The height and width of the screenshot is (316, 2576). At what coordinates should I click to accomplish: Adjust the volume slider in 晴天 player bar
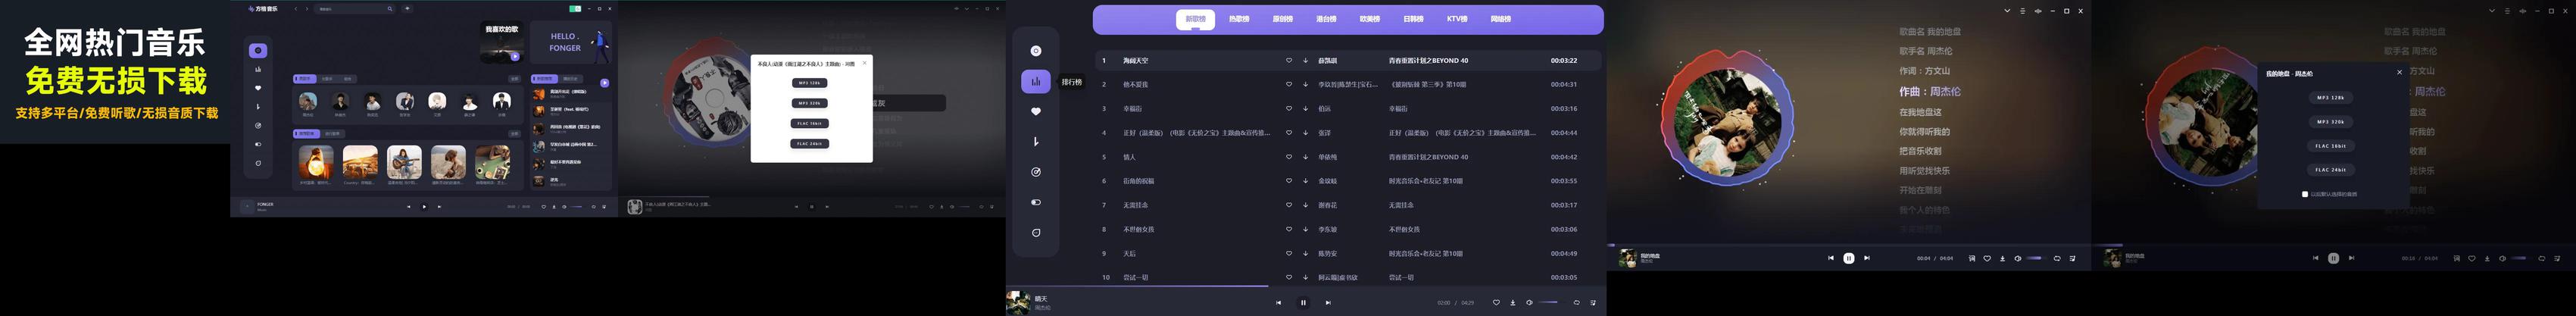click(1548, 303)
